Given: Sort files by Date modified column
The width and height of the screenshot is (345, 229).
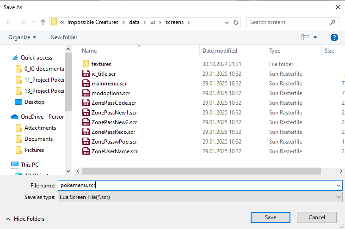Looking at the screenshot, I should [x=220, y=51].
